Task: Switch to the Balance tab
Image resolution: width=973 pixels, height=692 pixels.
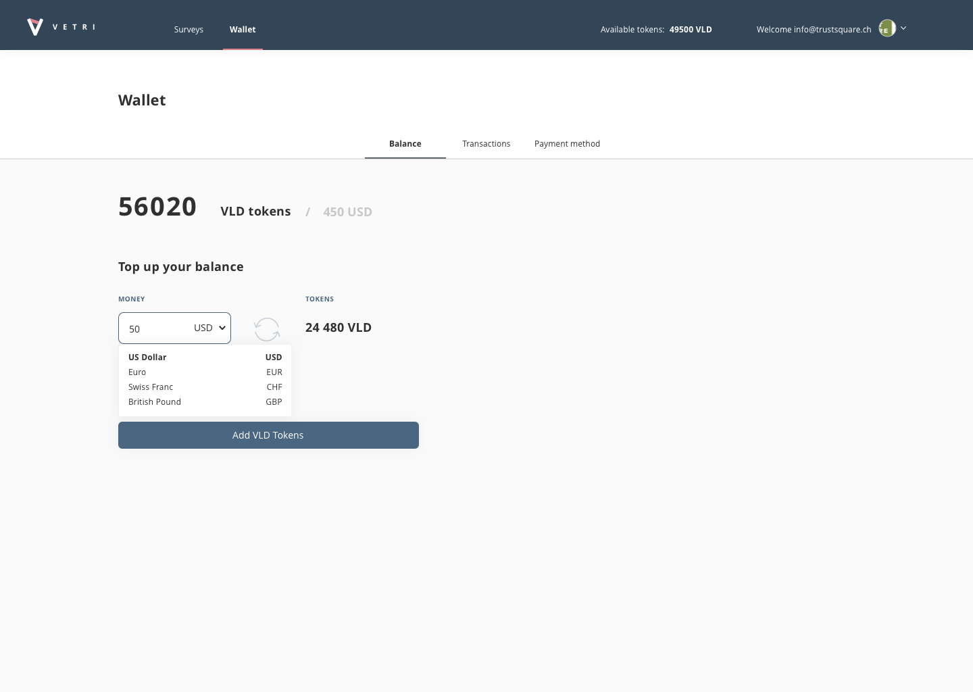Action: 405,143
